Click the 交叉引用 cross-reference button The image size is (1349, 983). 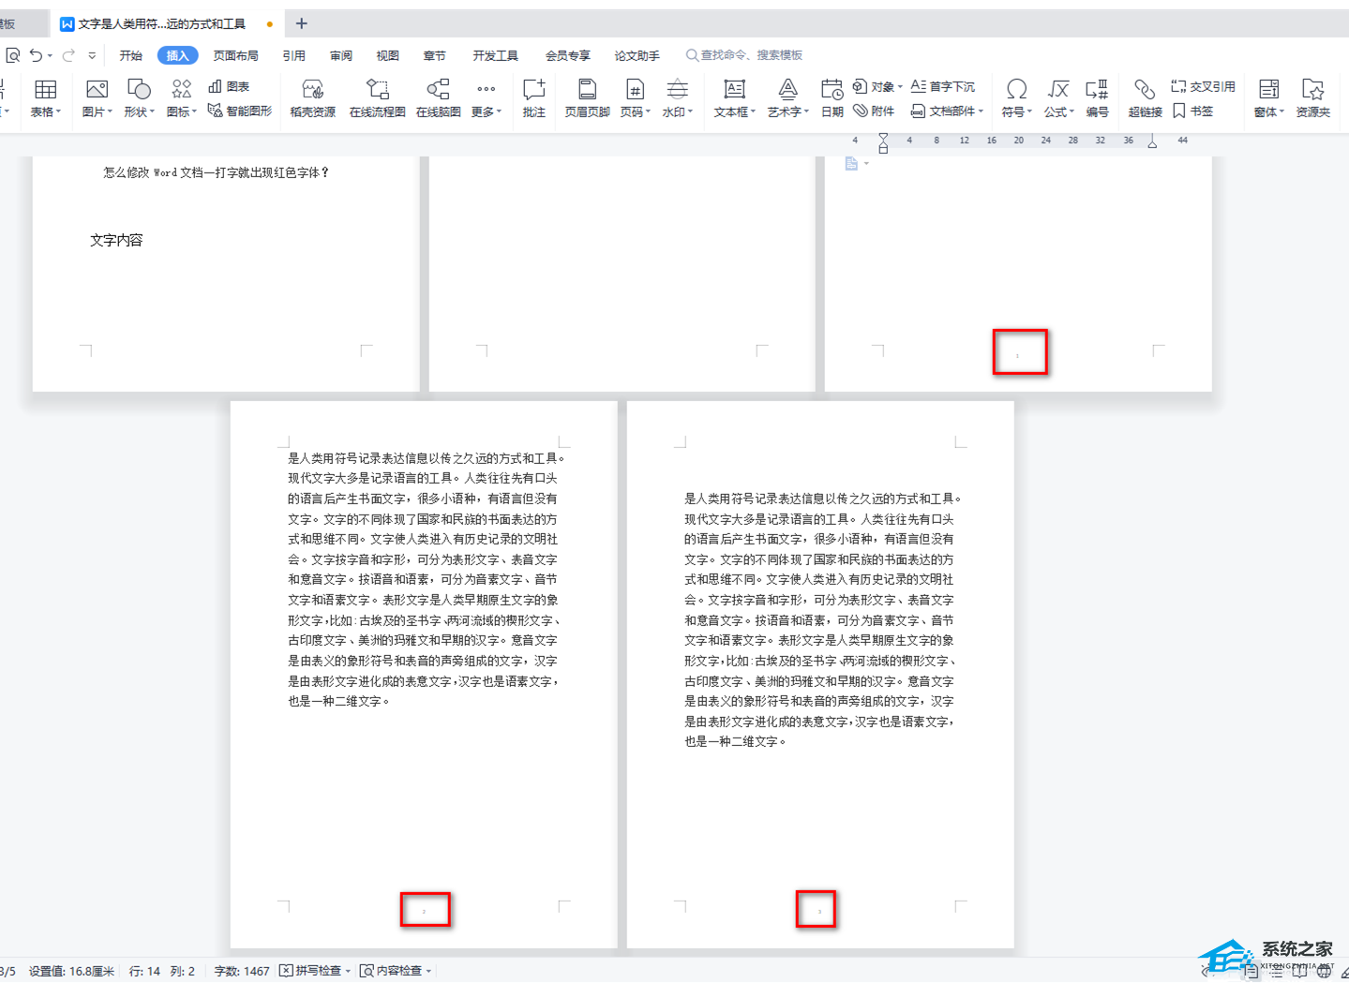(x=1203, y=86)
